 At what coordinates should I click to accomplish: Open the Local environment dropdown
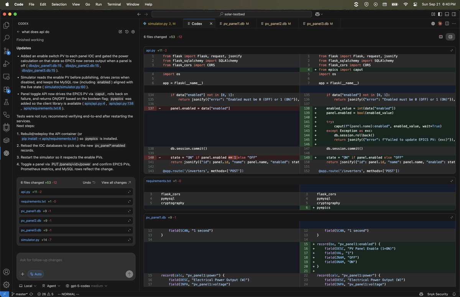click(x=28, y=286)
